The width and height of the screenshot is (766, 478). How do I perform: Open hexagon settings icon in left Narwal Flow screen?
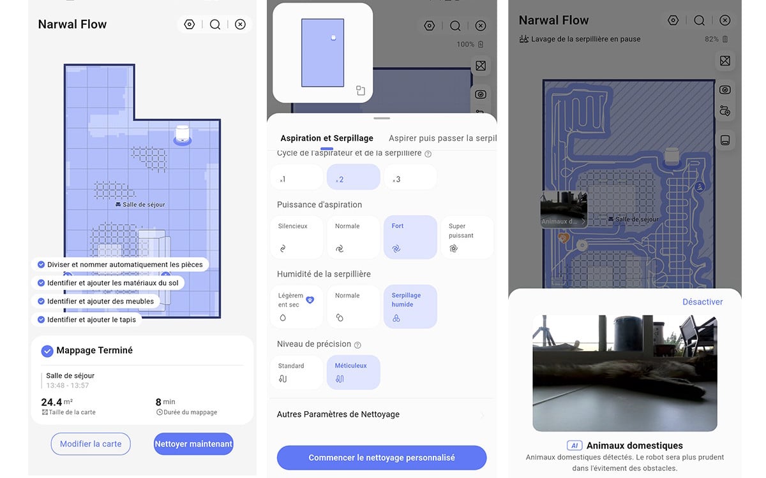[189, 24]
